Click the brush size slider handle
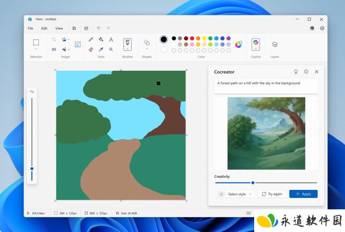Viewport: 345px width, 232px height. pyautogui.click(x=32, y=169)
